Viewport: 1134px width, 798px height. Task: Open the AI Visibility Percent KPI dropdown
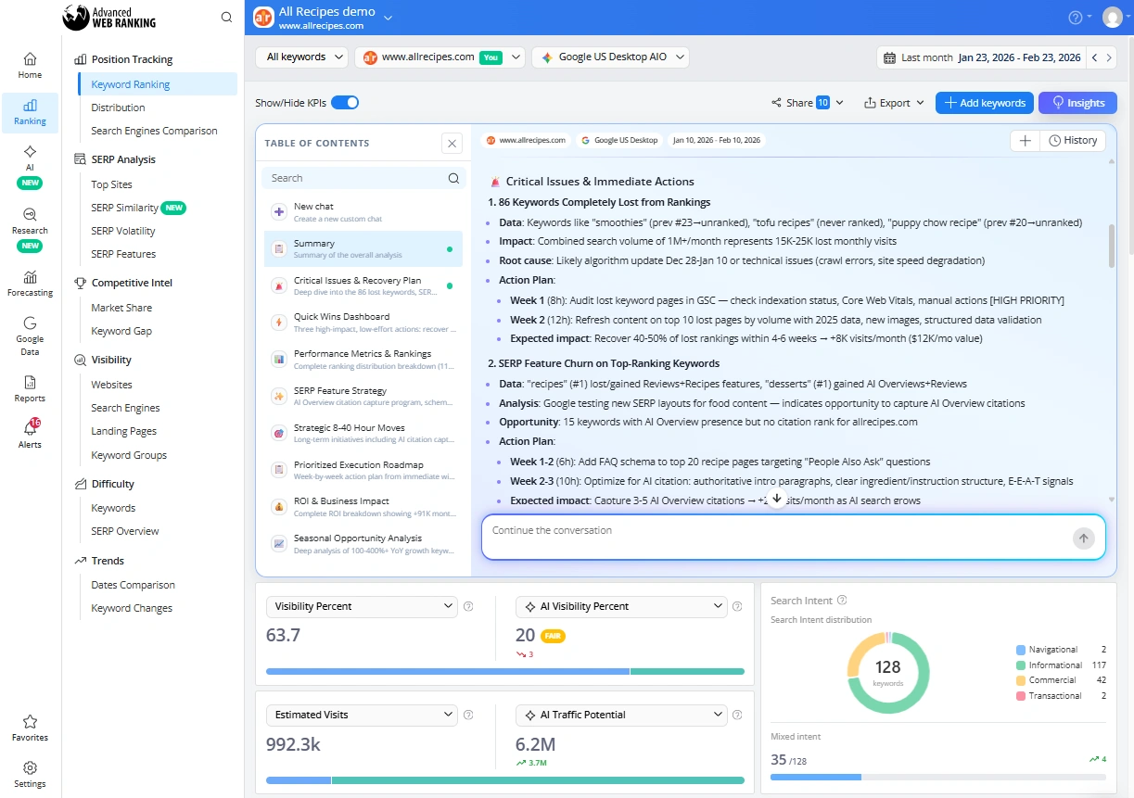pyautogui.click(x=621, y=606)
